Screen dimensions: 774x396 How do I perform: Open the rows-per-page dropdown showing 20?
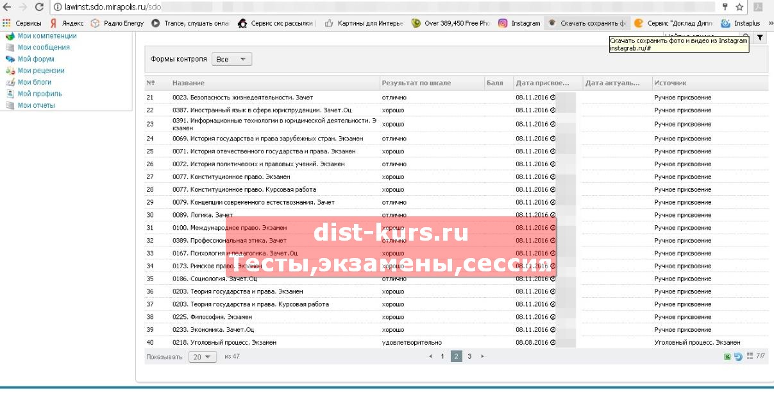coord(202,357)
